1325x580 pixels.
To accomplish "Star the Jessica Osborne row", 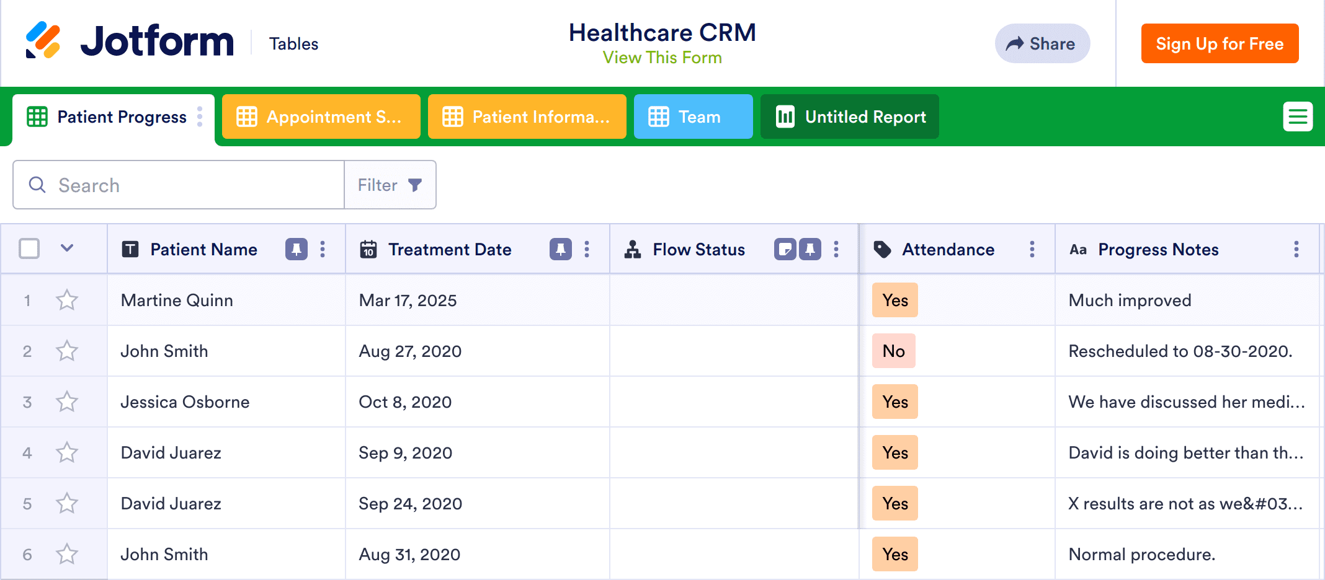I will click(67, 402).
